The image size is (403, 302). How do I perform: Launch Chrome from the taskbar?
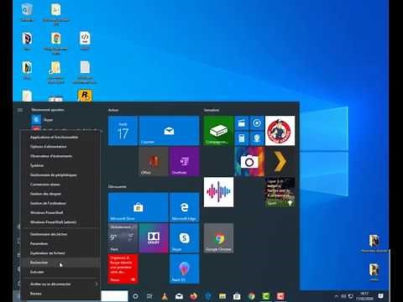pyautogui.click(x=251, y=296)
